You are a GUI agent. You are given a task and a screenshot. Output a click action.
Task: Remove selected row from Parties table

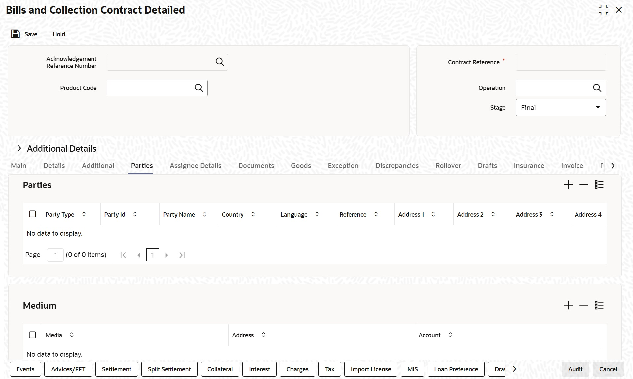coord(584,185)
